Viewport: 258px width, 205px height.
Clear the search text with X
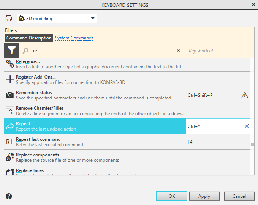tap(178, 50)
